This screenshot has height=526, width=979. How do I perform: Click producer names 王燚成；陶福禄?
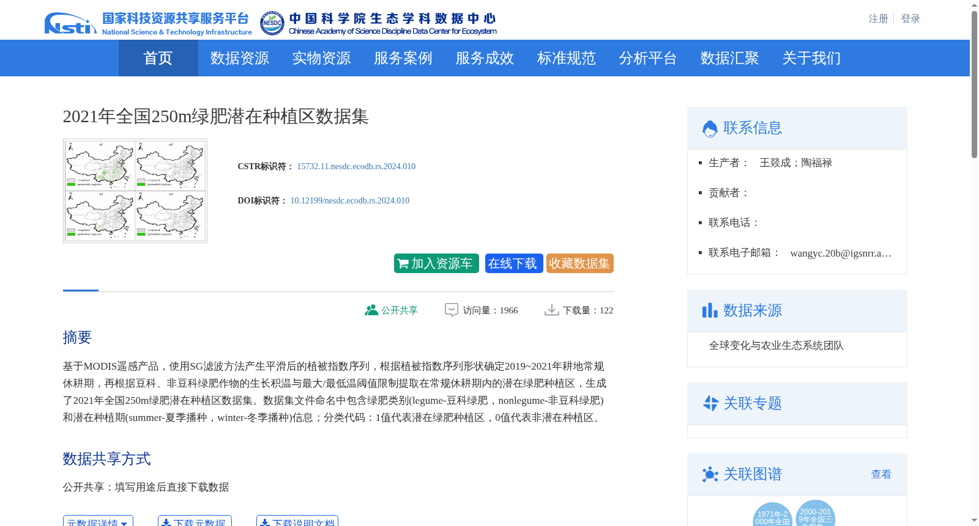coord(795,163)
